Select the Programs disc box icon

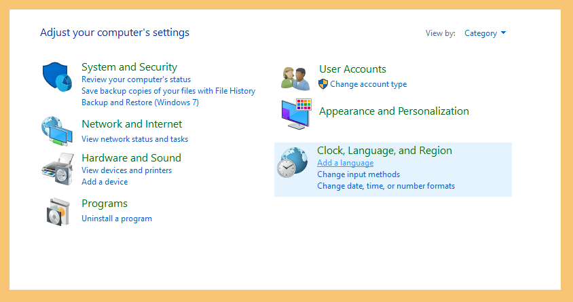[x=58, y=212]
